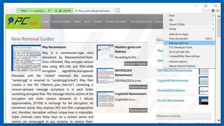The height and width of the screenshot is (126, 224).
Task: Expand the Print submenu
Action: tap(189, 16)
